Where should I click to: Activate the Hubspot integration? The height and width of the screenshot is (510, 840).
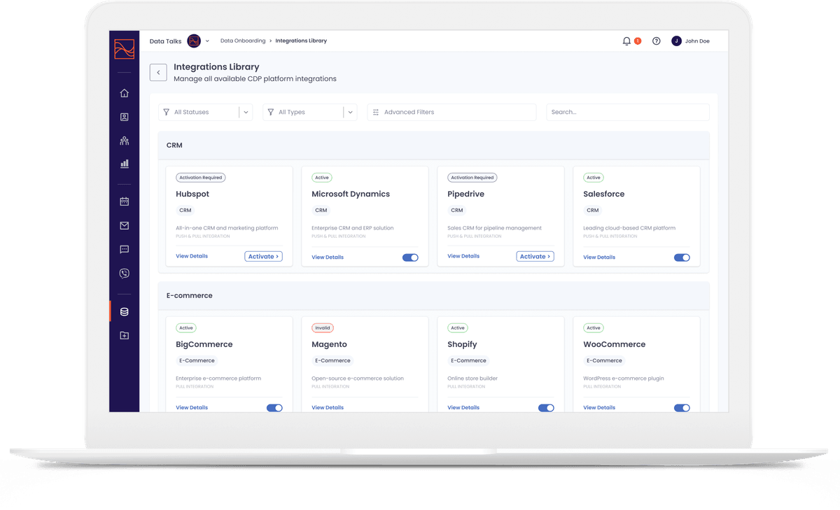pos(263,256)
